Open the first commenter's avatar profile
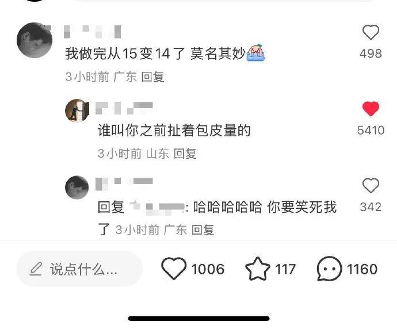This screenshot has height=329, width=397. (35, 40)
